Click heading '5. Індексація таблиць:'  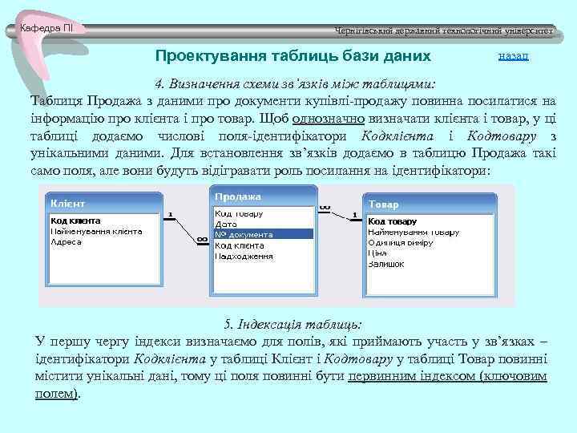293,325
